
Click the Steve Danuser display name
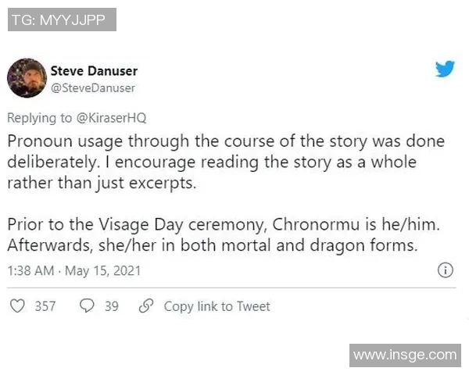[x=93, y=71]
